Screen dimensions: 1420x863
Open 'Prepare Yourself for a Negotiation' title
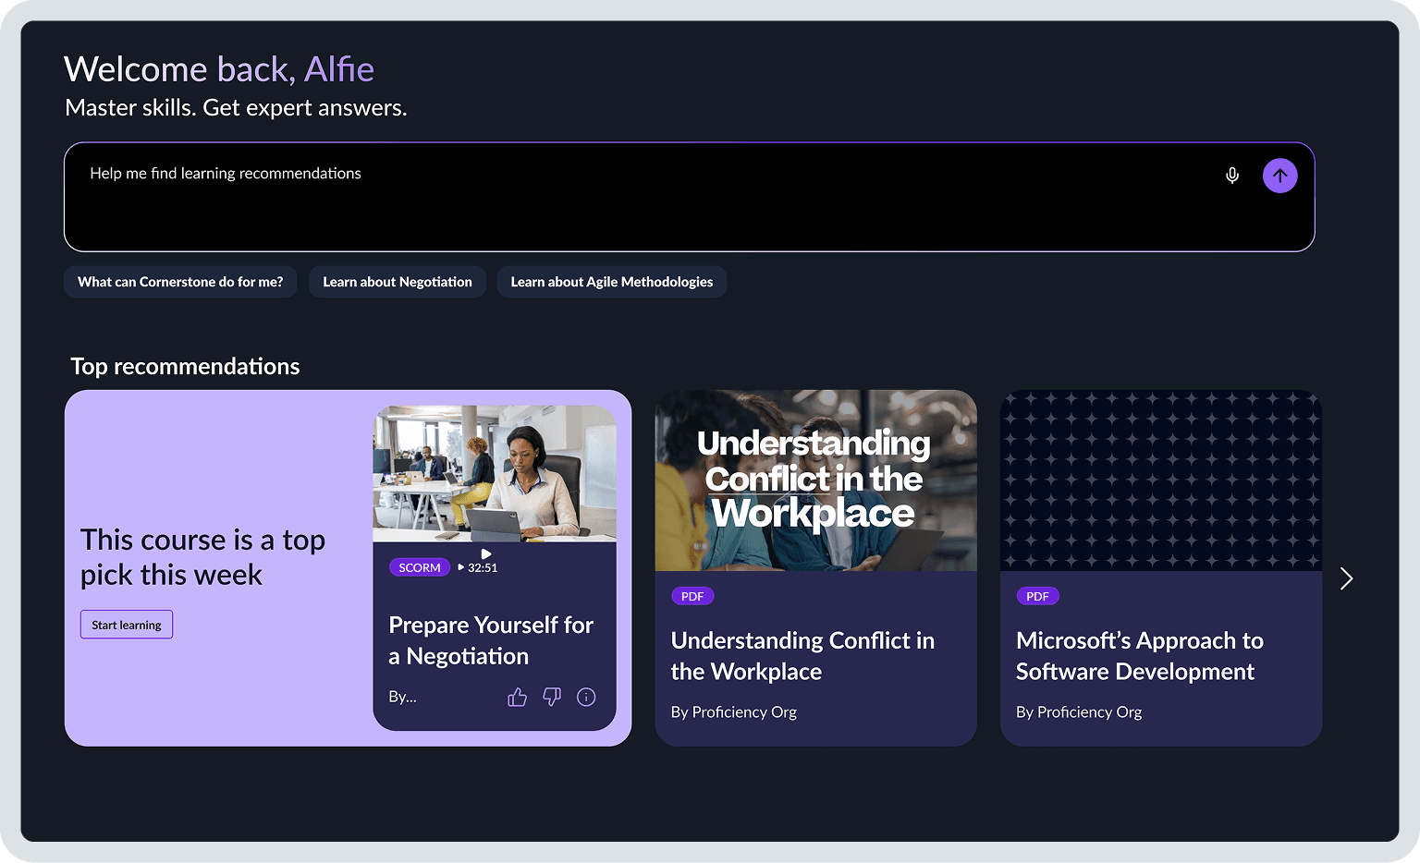click(491, 640)
